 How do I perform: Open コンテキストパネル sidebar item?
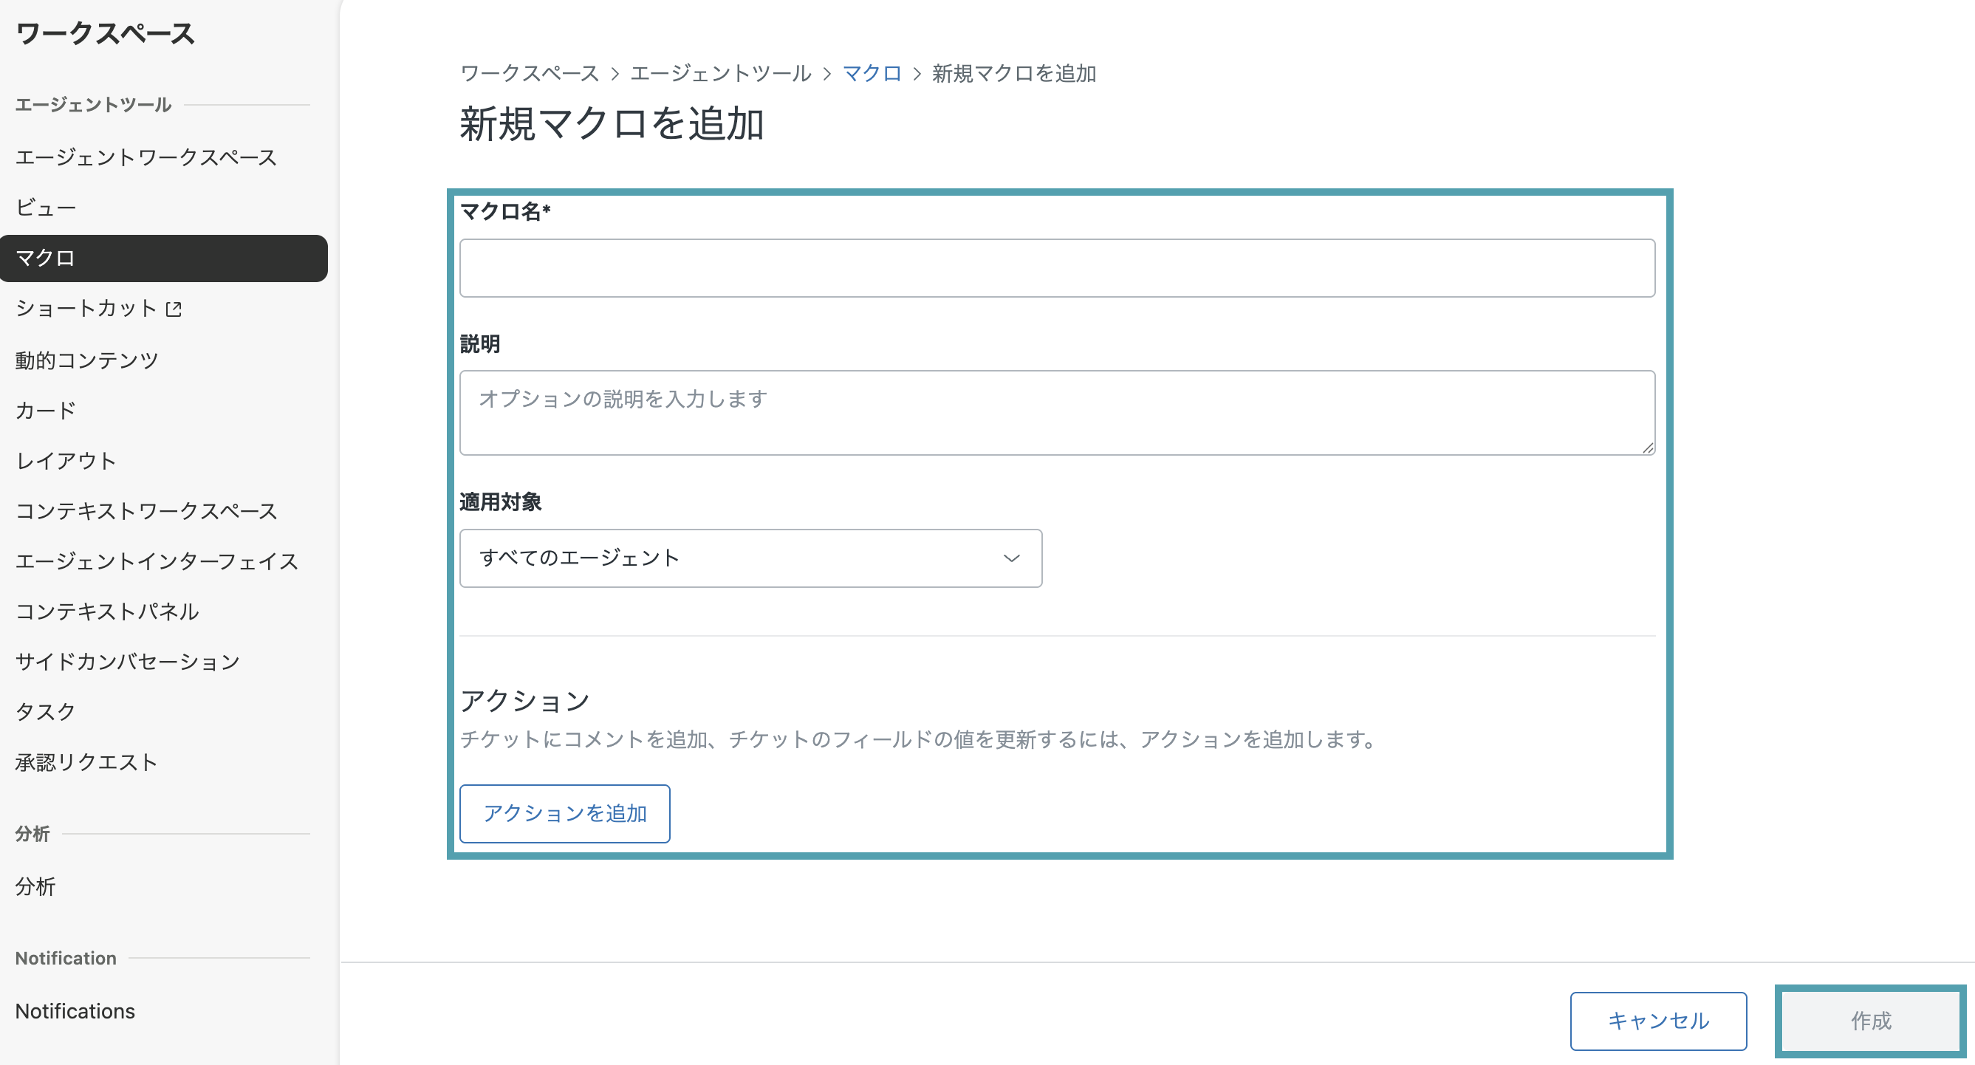[x=107, y=611]
